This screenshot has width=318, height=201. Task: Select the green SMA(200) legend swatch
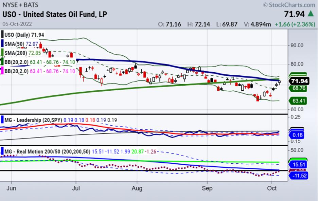[2, 53]
